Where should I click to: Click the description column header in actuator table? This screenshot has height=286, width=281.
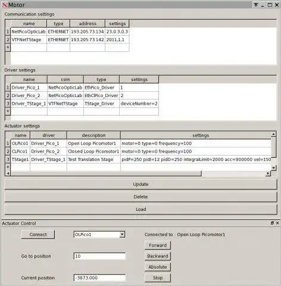click(x=93, y=135)
